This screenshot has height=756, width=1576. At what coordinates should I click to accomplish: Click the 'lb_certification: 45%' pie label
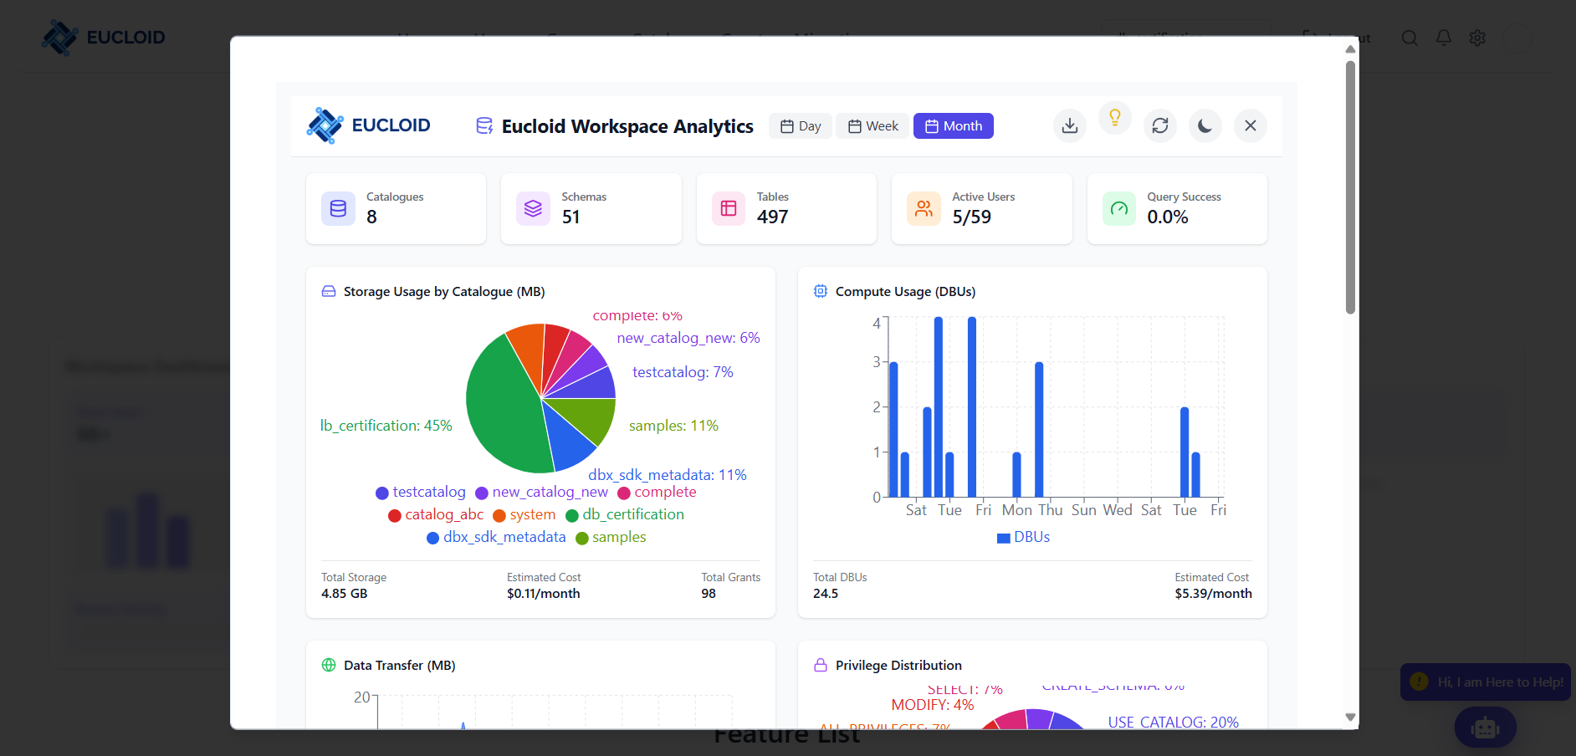pos(386,426)
